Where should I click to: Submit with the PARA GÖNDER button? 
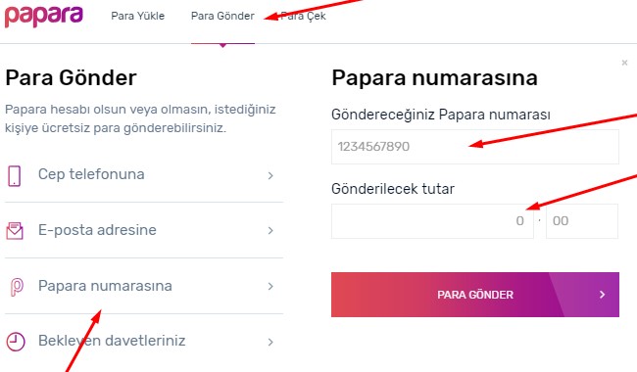coord(475,295)
